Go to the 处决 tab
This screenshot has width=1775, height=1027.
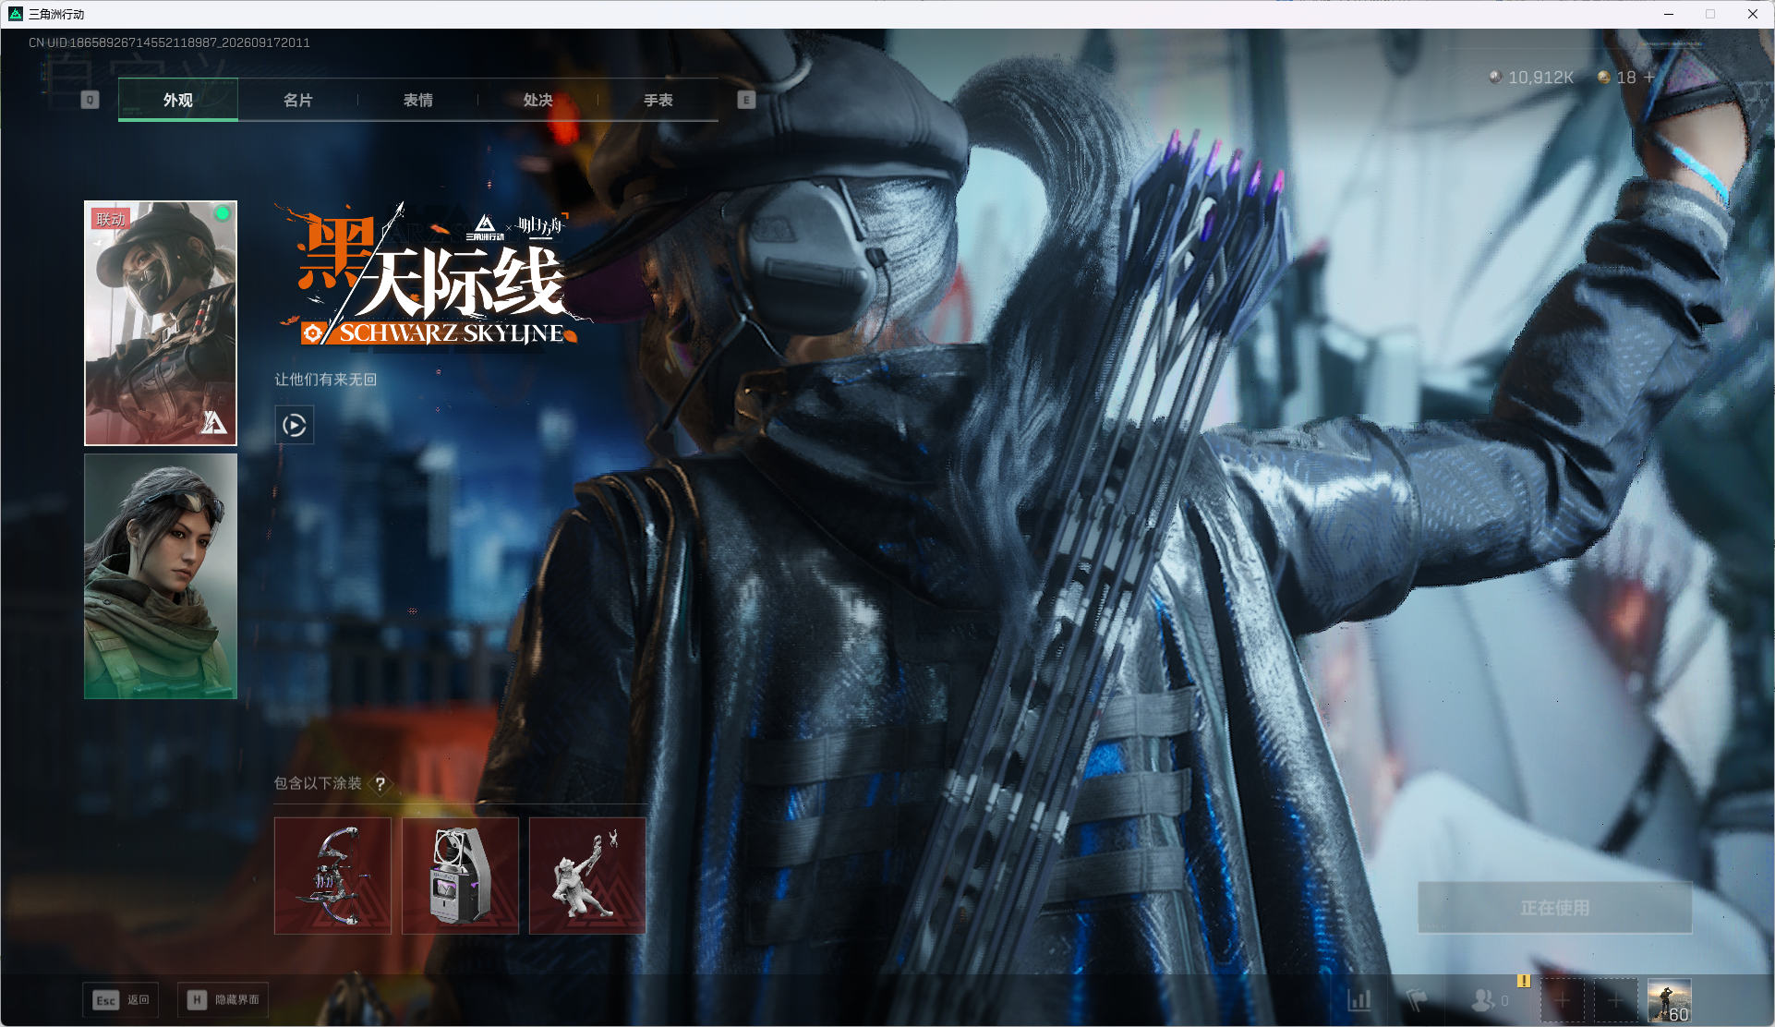point(537,100)
